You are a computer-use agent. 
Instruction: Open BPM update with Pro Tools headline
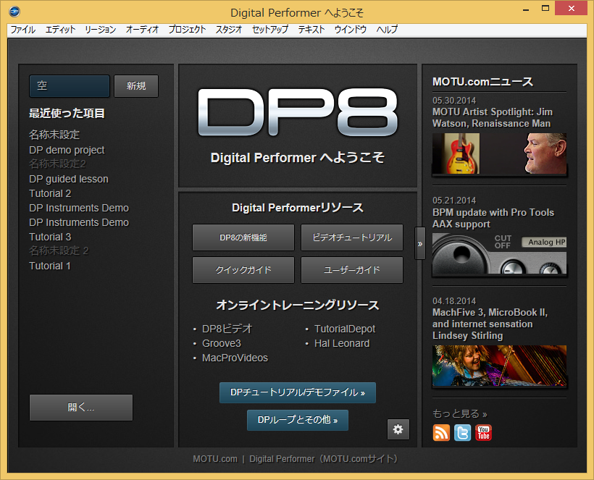point(493,218)
